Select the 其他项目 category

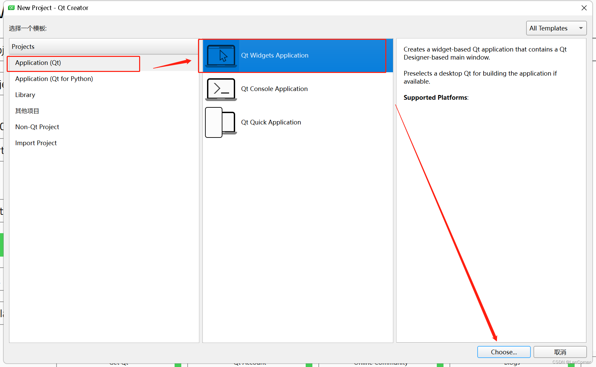point(104,111)
